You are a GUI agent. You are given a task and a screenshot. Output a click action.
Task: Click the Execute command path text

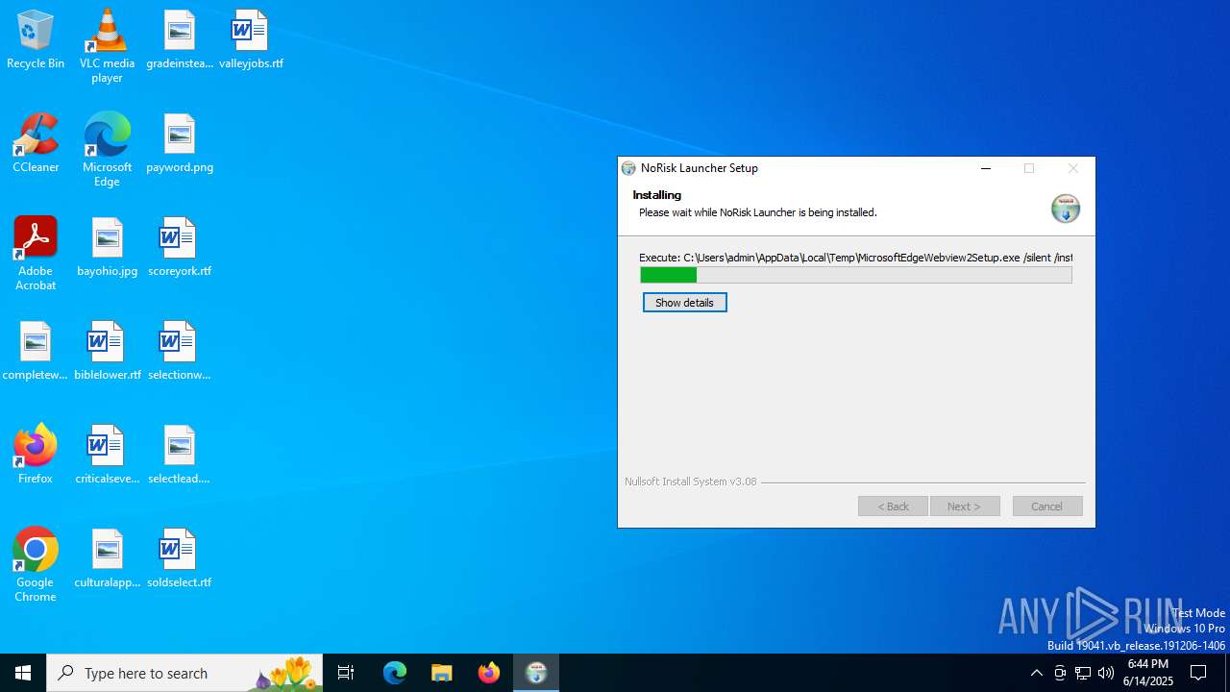pos(855,258)
